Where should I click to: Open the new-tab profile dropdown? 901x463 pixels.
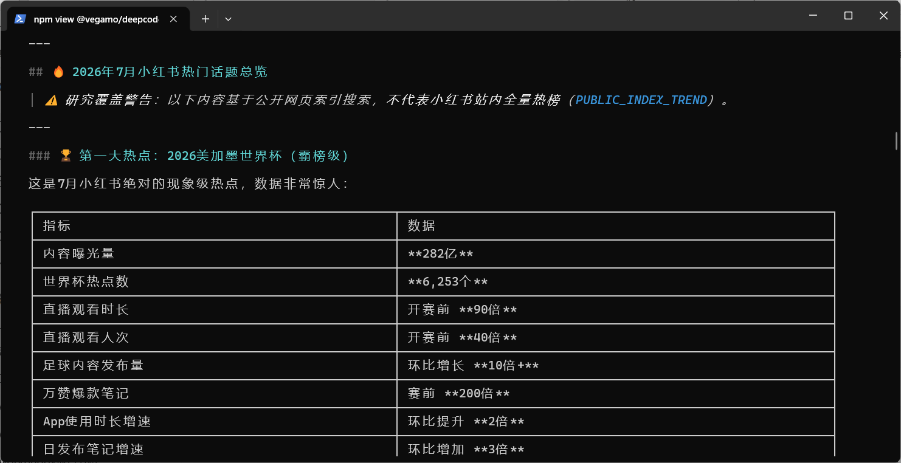pyautogui.click(x=229, y=19)
